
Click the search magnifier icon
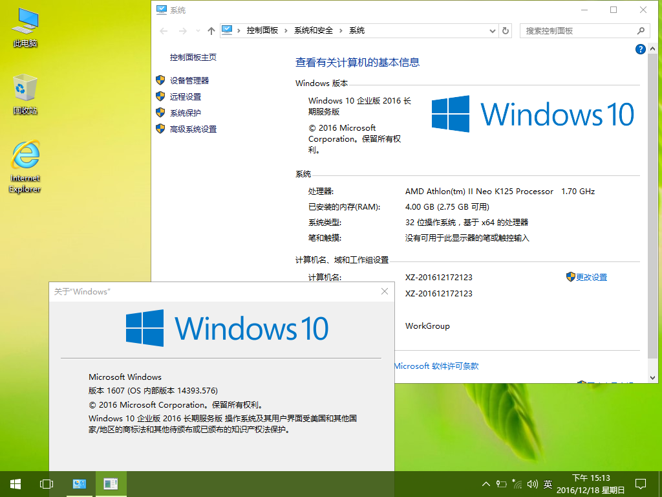pos(641,30)
